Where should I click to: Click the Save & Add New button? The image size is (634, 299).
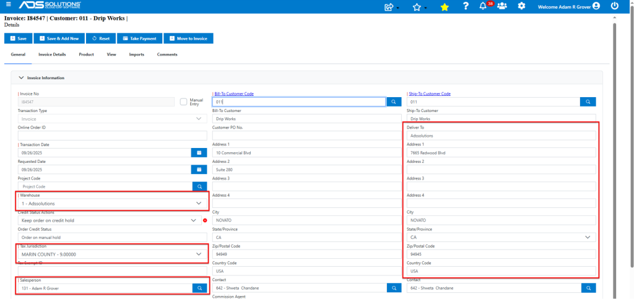click(x=59, y=38)
